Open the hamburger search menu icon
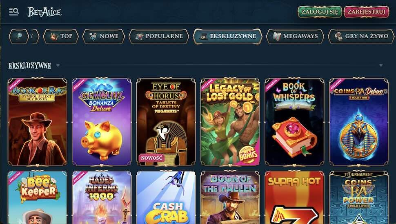Screen dimensions: 396x224 click(x=14, y=12)
